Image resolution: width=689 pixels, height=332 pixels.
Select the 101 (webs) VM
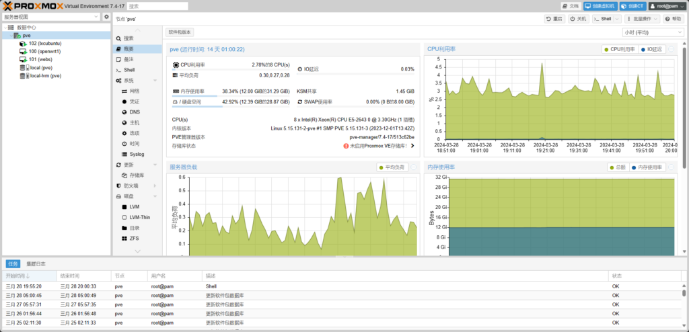pyautogui.click(x=40, y=59)
